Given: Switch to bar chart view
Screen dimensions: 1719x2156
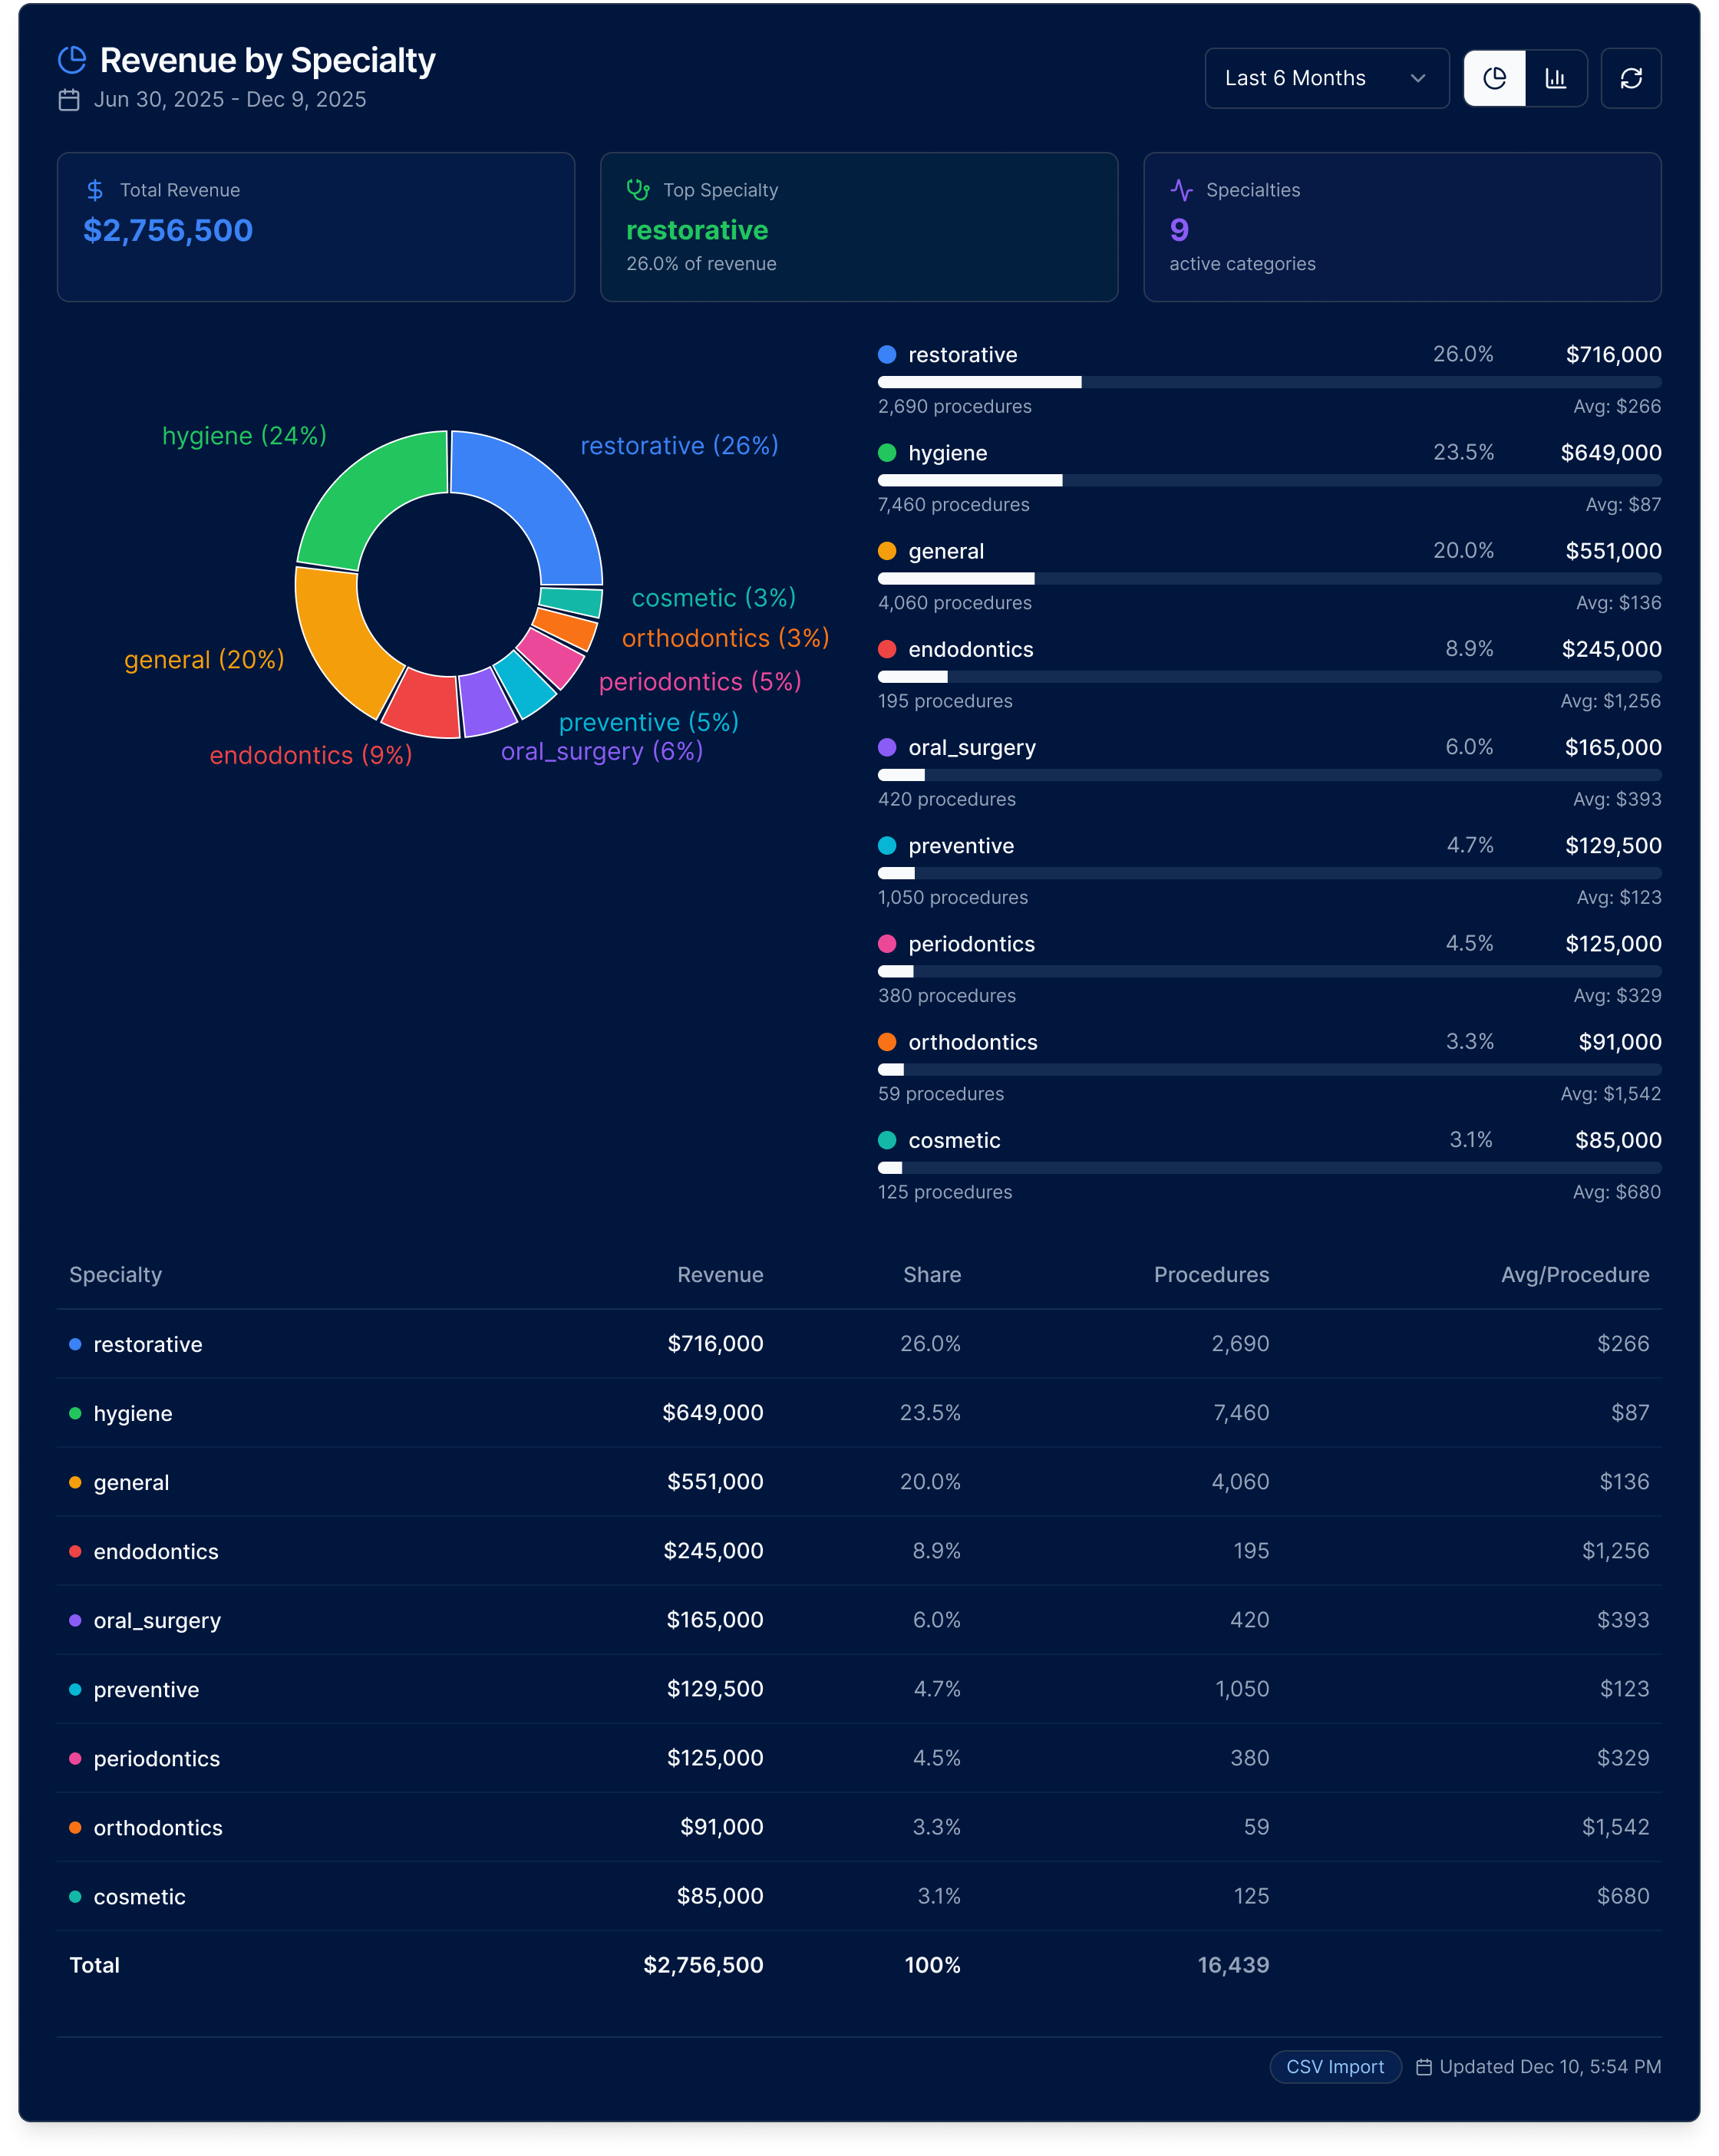Looking at the screenshot, I should [1556, 78].
